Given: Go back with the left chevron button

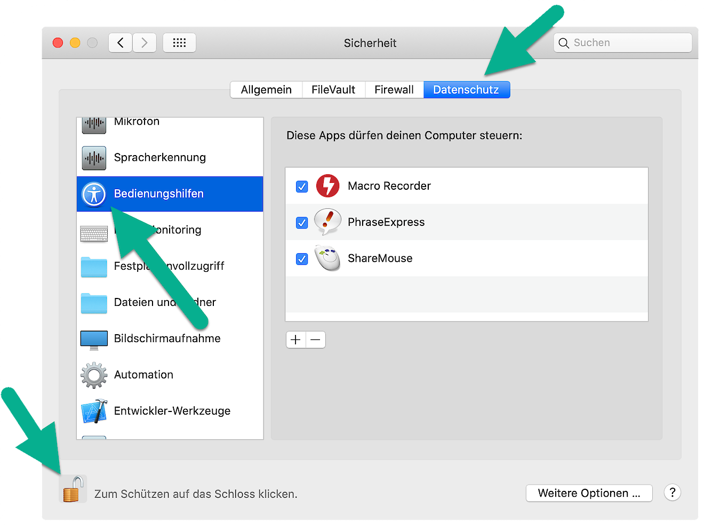Looking at the screenshot, I should coord(121,43).
